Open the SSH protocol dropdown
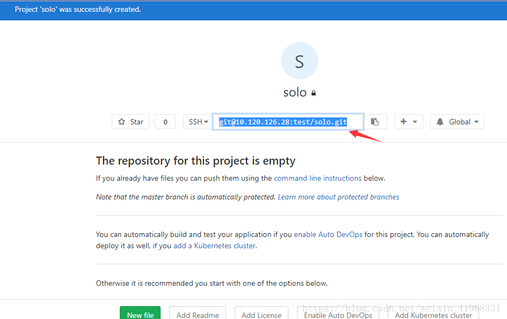Viewport: 507px width, 319px height. click(198, 122)
